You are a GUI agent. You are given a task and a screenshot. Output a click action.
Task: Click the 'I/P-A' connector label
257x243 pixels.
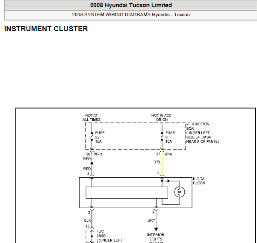coord(168,154)
